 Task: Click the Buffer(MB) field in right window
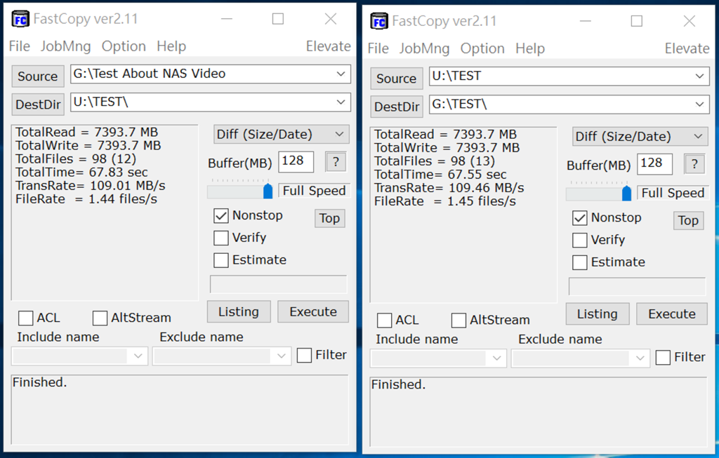tap(654, 164)
